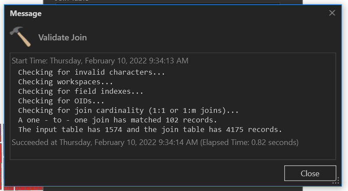The width and height of the screenshot is (348, 191).
Task: Click the one-to-one join matched records line
Action: click(117, 120)
